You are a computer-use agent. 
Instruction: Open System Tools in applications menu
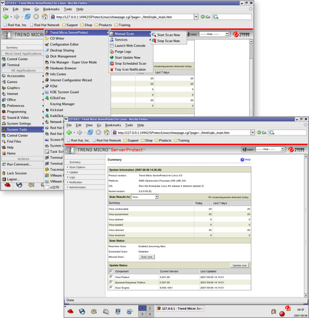pyautogui.click(x=23, y=130)
